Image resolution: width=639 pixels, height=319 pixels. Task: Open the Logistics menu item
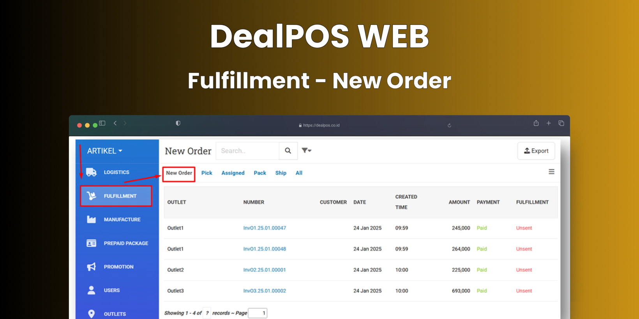pos(117,172)
